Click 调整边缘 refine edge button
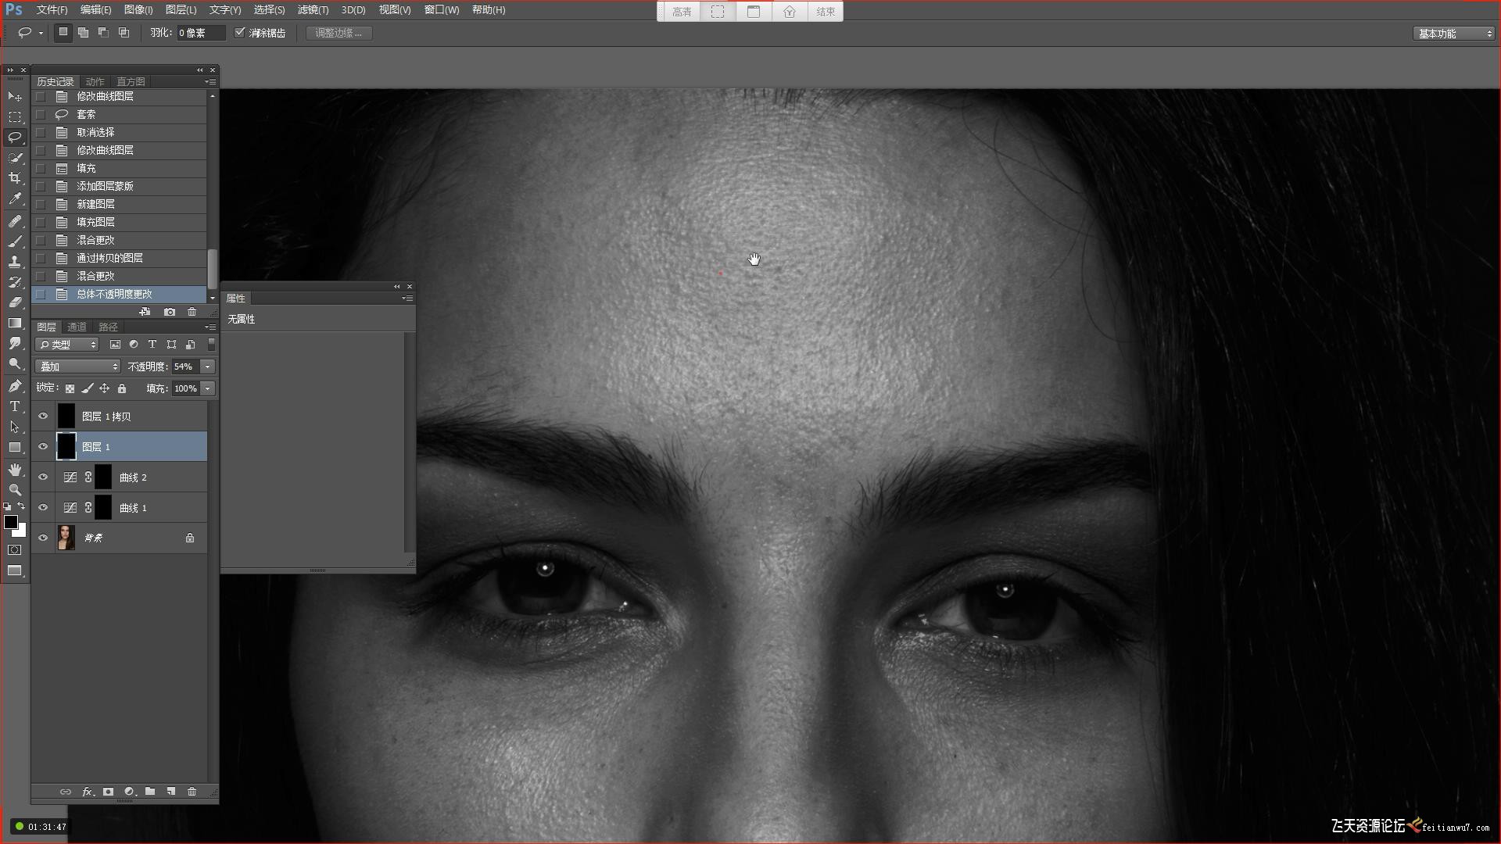Image resolution: width=1501 pixels, height=844 pixels. [x=339, y=33]
